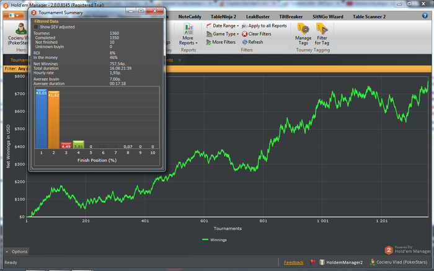The height and width of the screenshot is (271, 434).
Task: Open the blue help question-mark icon
Action: [425, 16]
